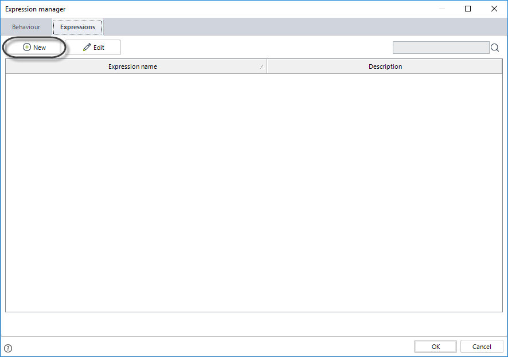
Task: Click the Description column header
Action: (x=385, y=66)
